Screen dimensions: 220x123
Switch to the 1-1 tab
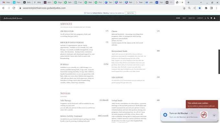169,2
